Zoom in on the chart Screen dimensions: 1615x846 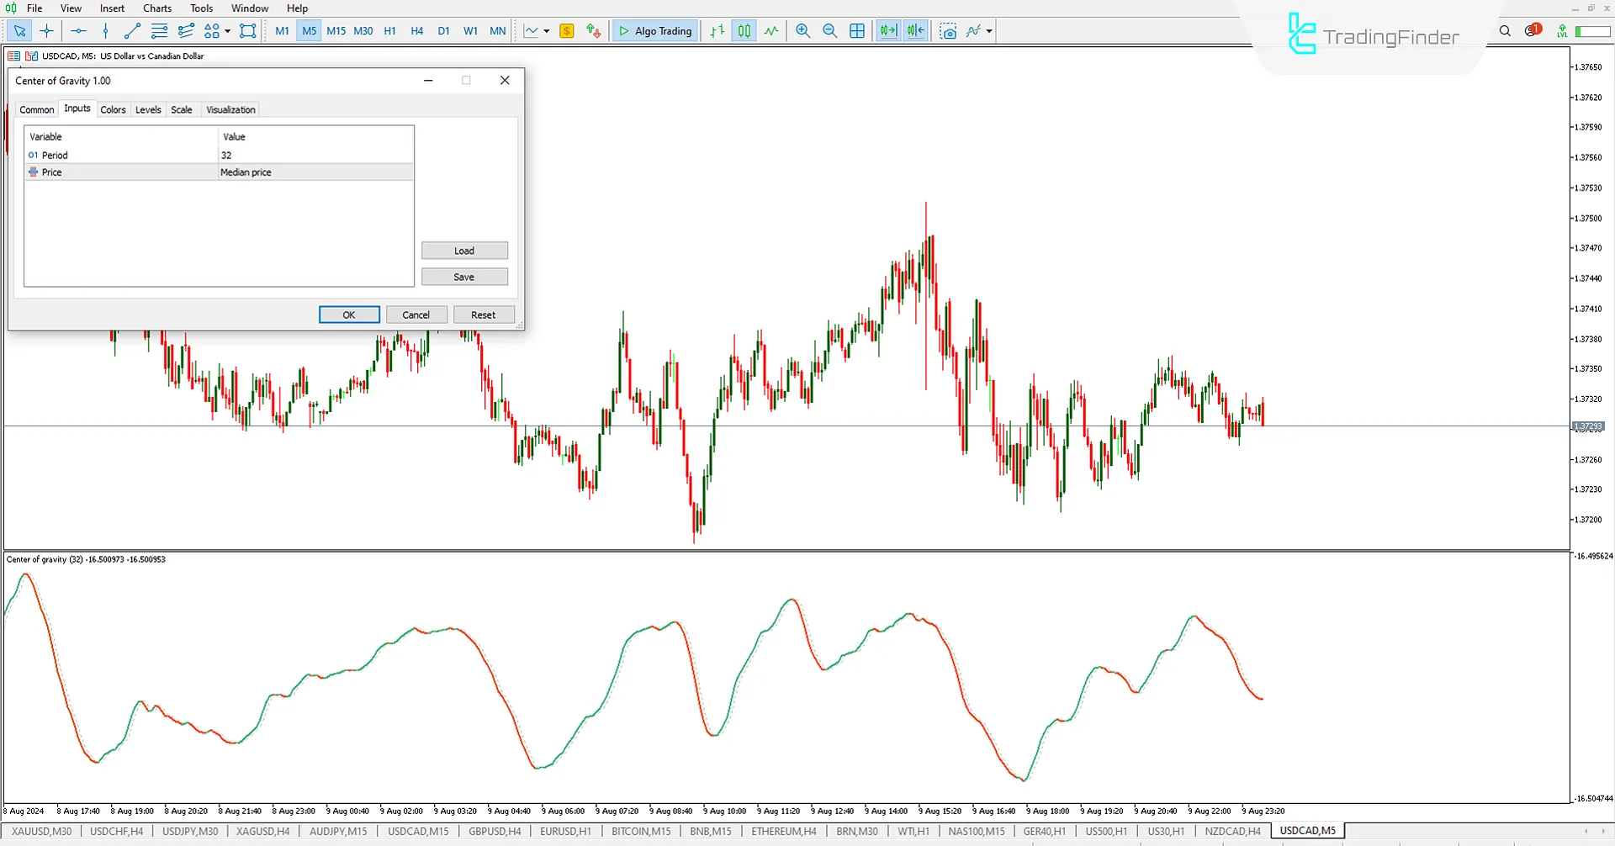802,30
